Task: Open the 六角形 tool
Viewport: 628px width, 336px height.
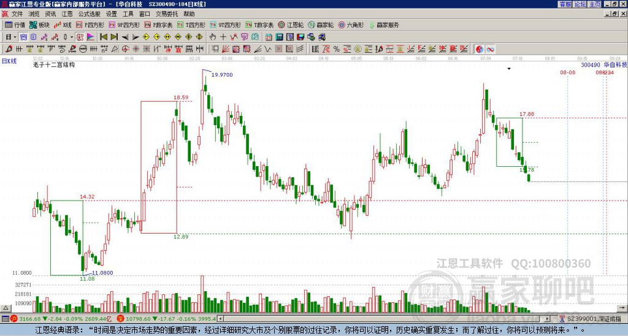Action: [x=351, y=25]
